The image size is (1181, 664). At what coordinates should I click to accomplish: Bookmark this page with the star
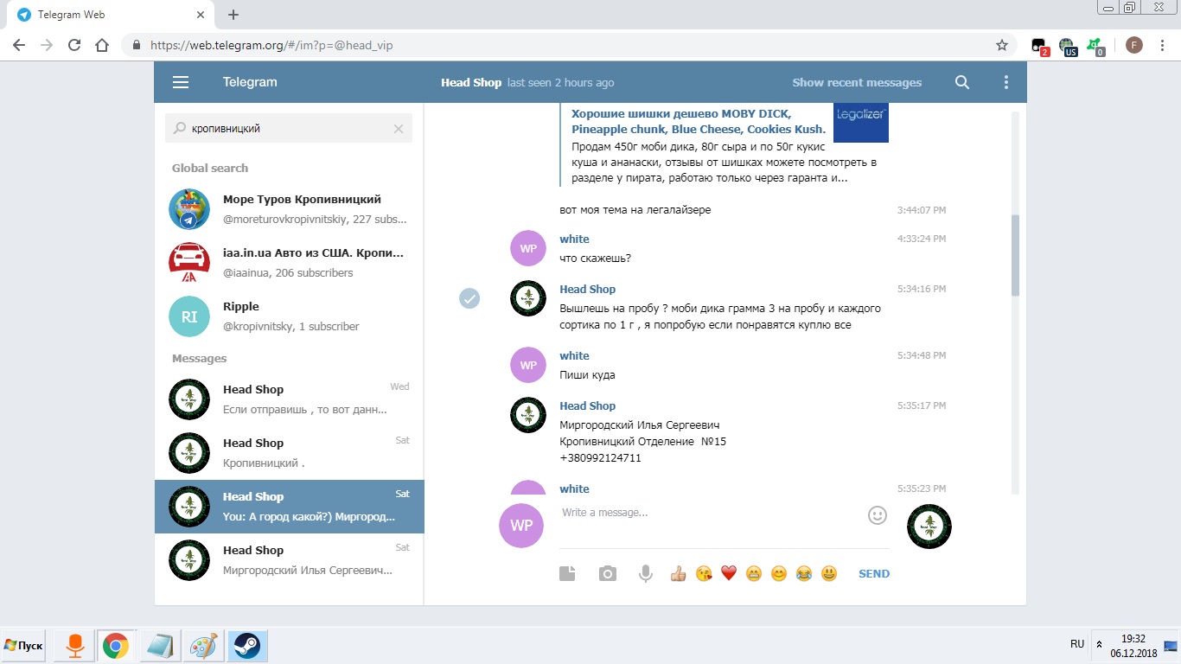click(x=1002, y=45)
